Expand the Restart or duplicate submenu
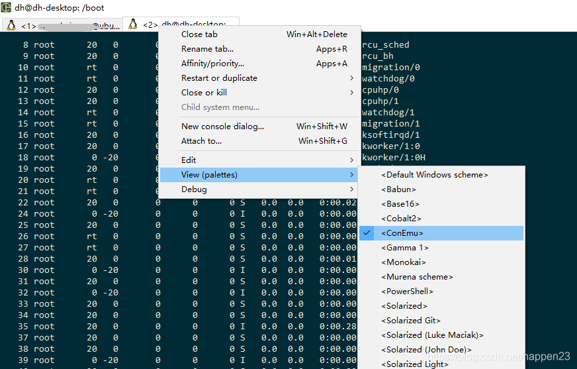 259,78
